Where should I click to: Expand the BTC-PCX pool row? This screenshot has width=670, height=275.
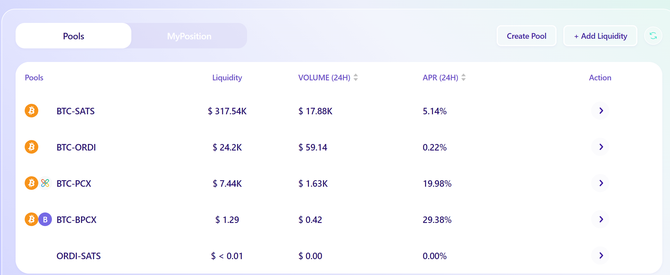pos(600,183)
